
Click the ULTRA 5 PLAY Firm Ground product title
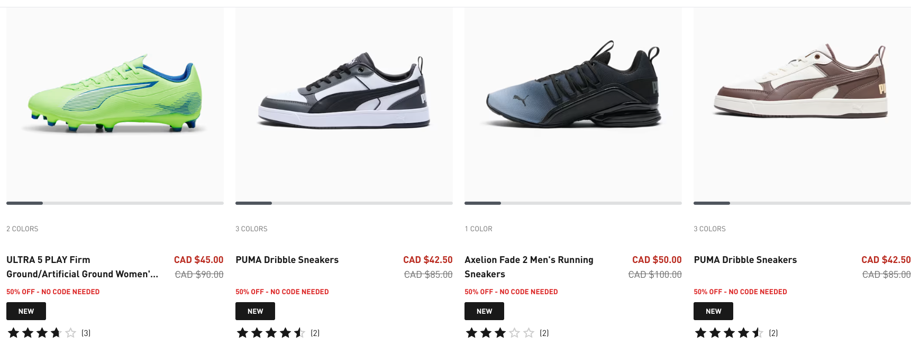pos(83,267)
